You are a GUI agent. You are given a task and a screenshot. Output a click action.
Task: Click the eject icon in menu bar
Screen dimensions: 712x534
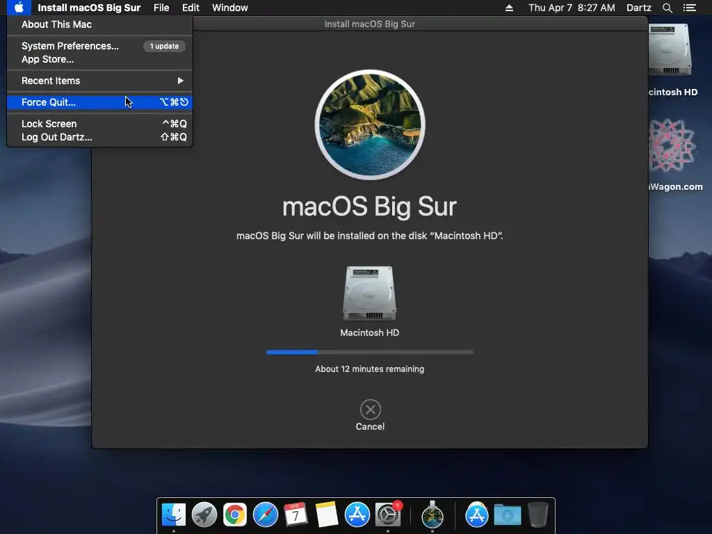pos(509,8)
